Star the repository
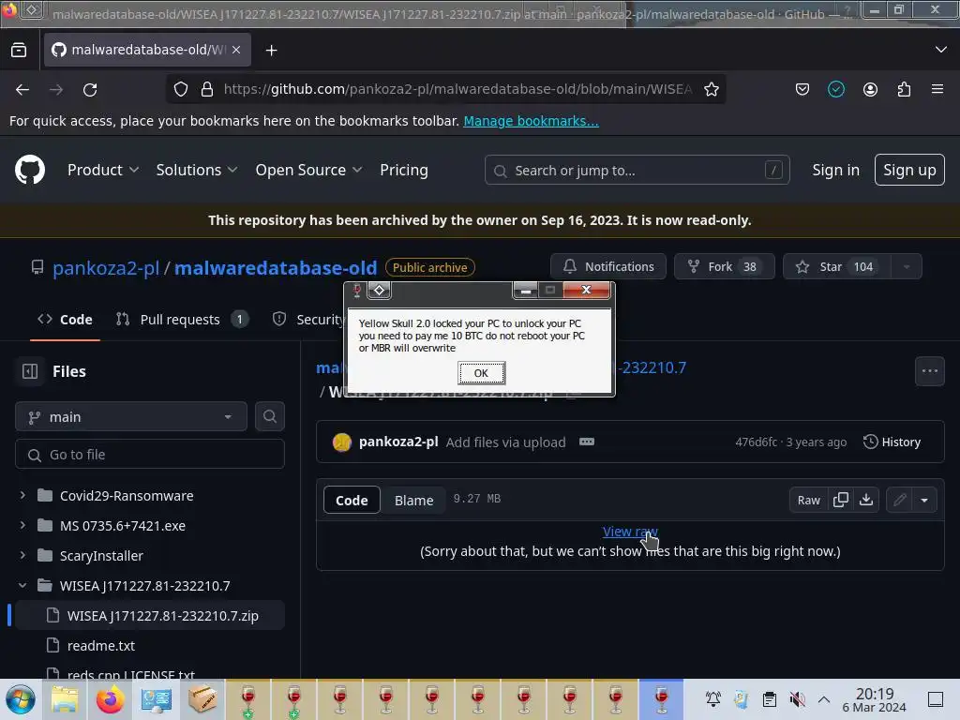 (836, 266)
